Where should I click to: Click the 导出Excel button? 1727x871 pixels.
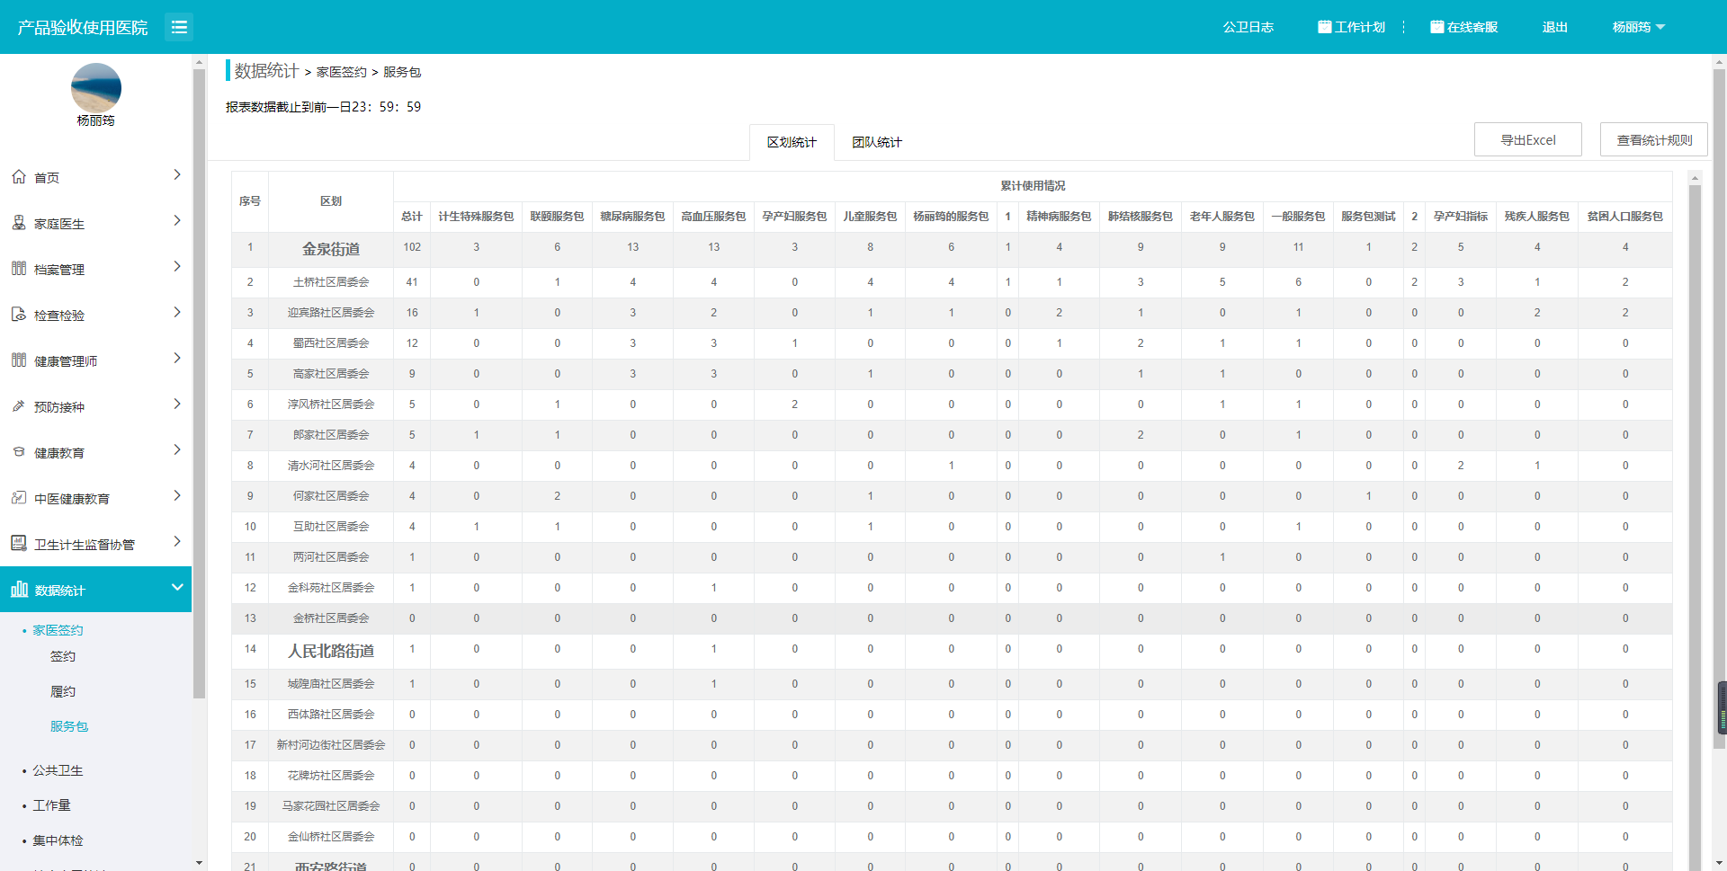click(1527, 140)
